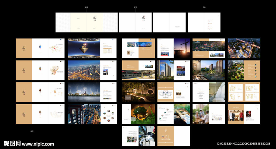Open the night aerial residential towers rendering
This screenshot has height=149, width=276.
tap(244, 48)
